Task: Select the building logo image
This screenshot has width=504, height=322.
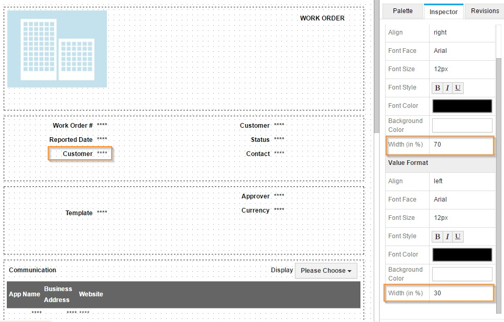Action: click(x=57, y=49)
